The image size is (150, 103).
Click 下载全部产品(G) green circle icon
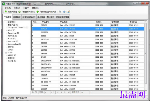pyautogui.click(x=19, y=12)
